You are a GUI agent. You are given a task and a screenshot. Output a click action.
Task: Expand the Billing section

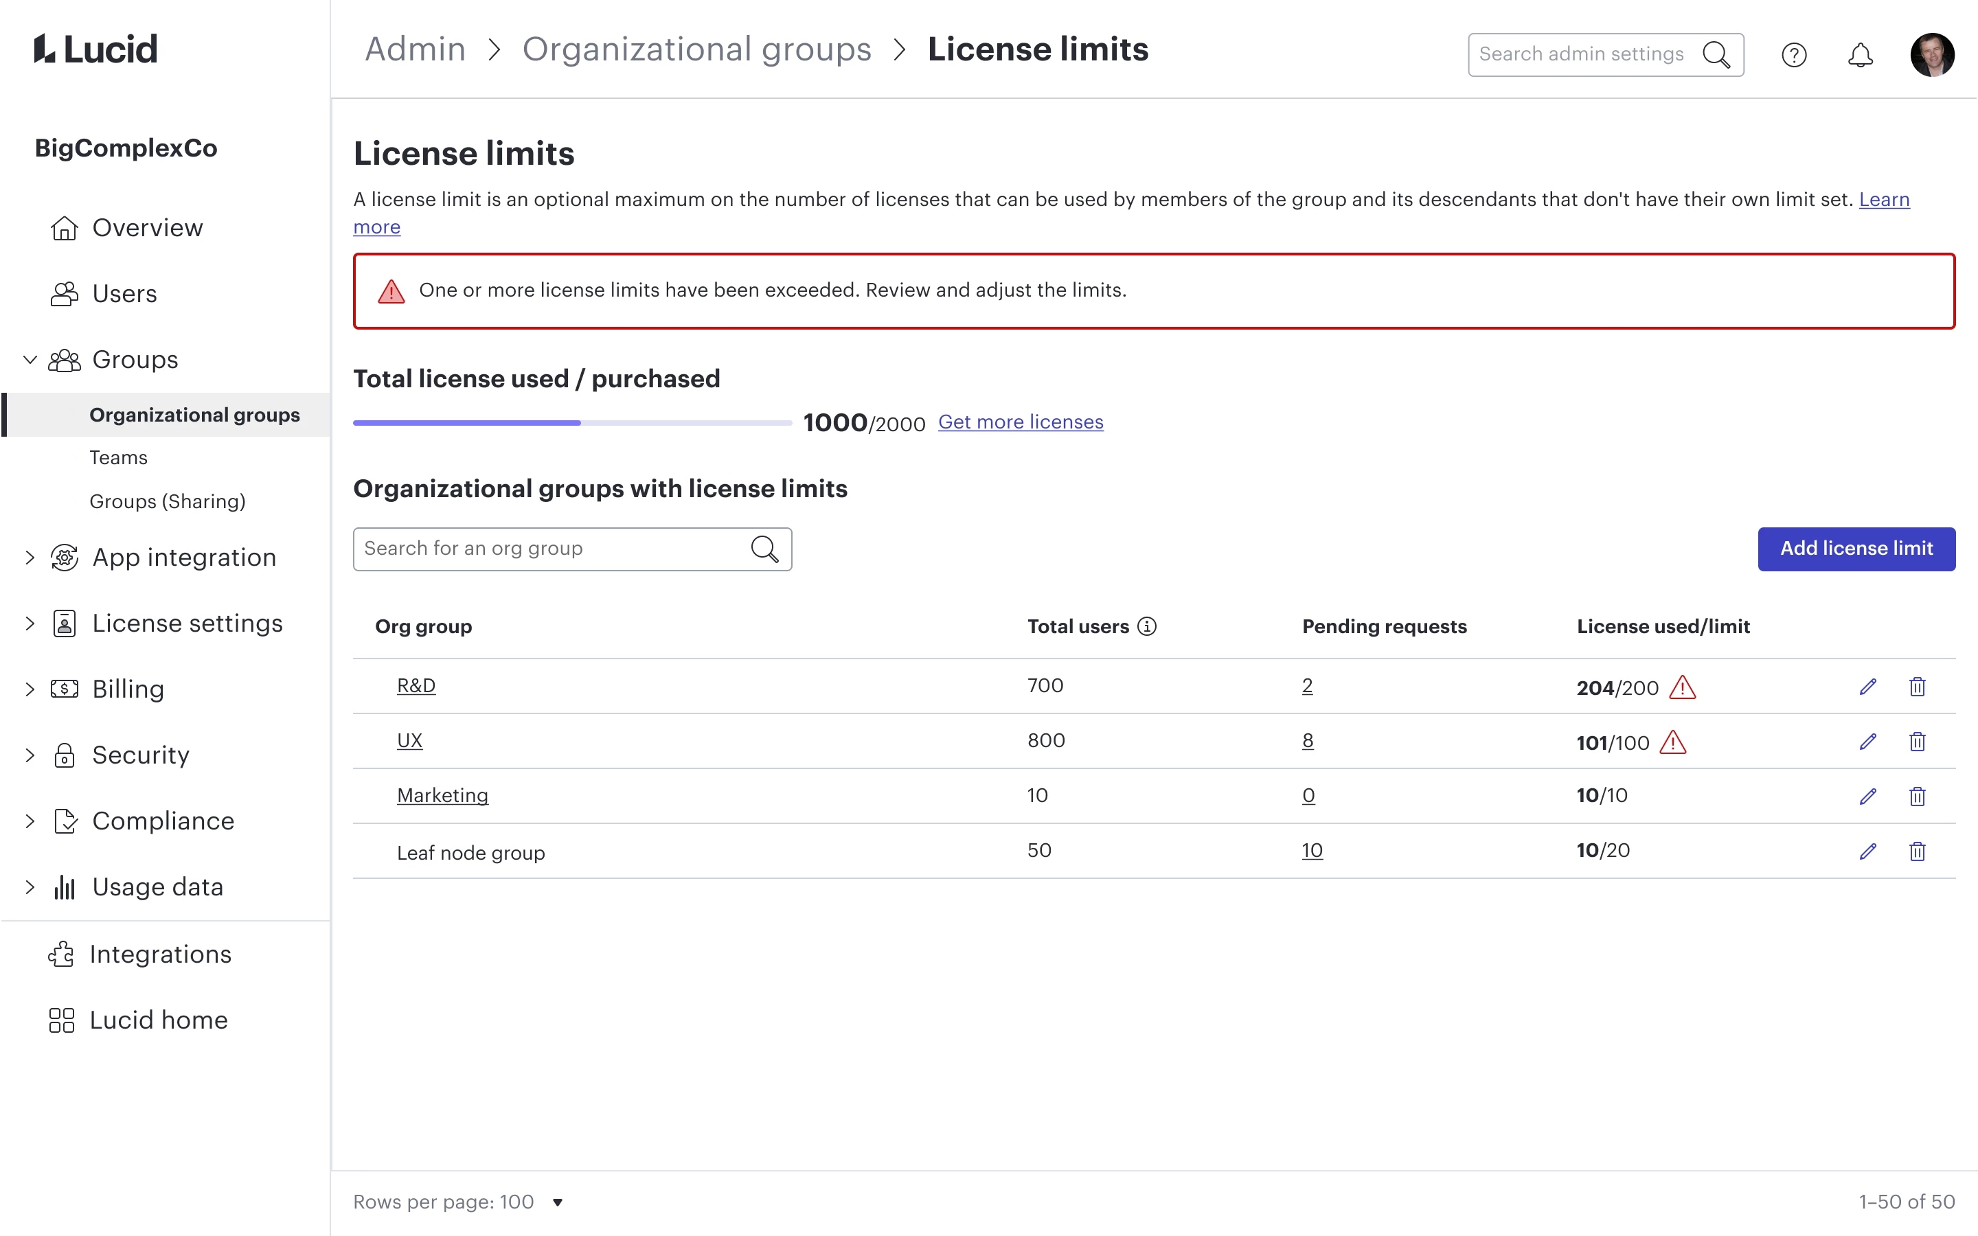click(30, 689)
